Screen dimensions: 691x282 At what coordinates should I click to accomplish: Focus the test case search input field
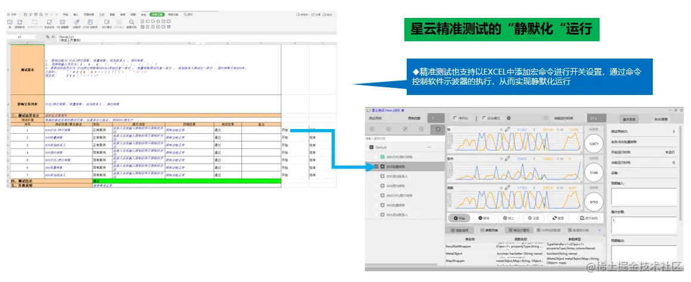(404, 139)
